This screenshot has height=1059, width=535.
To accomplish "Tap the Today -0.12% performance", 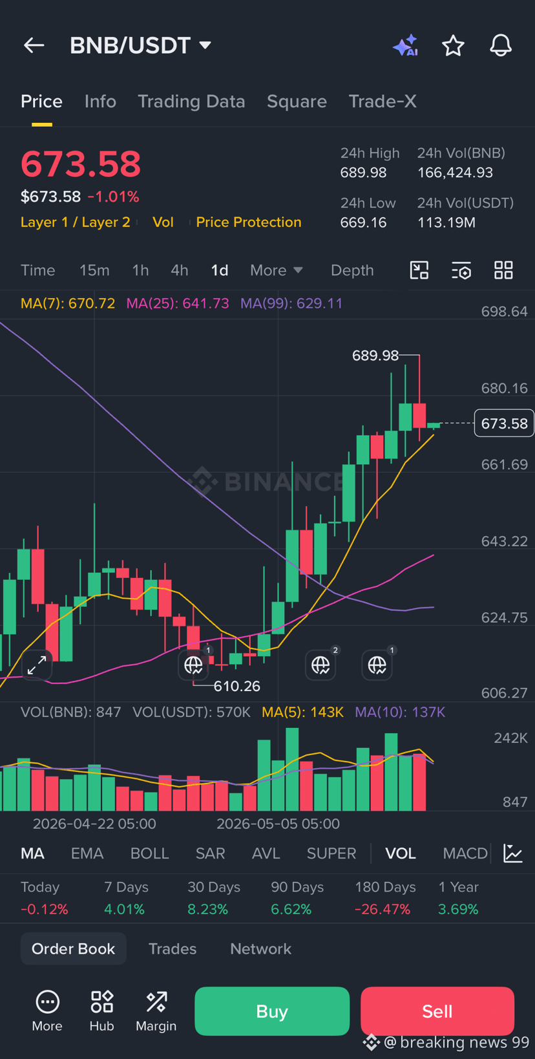I will 45,898.
